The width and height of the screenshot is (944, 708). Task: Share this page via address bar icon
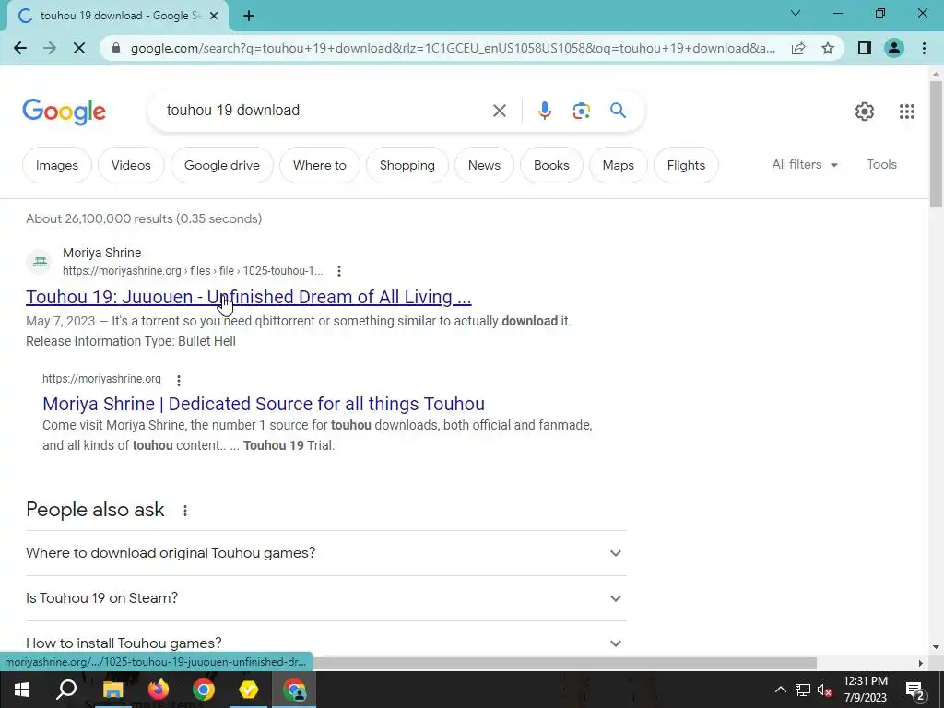click(798, 48)
